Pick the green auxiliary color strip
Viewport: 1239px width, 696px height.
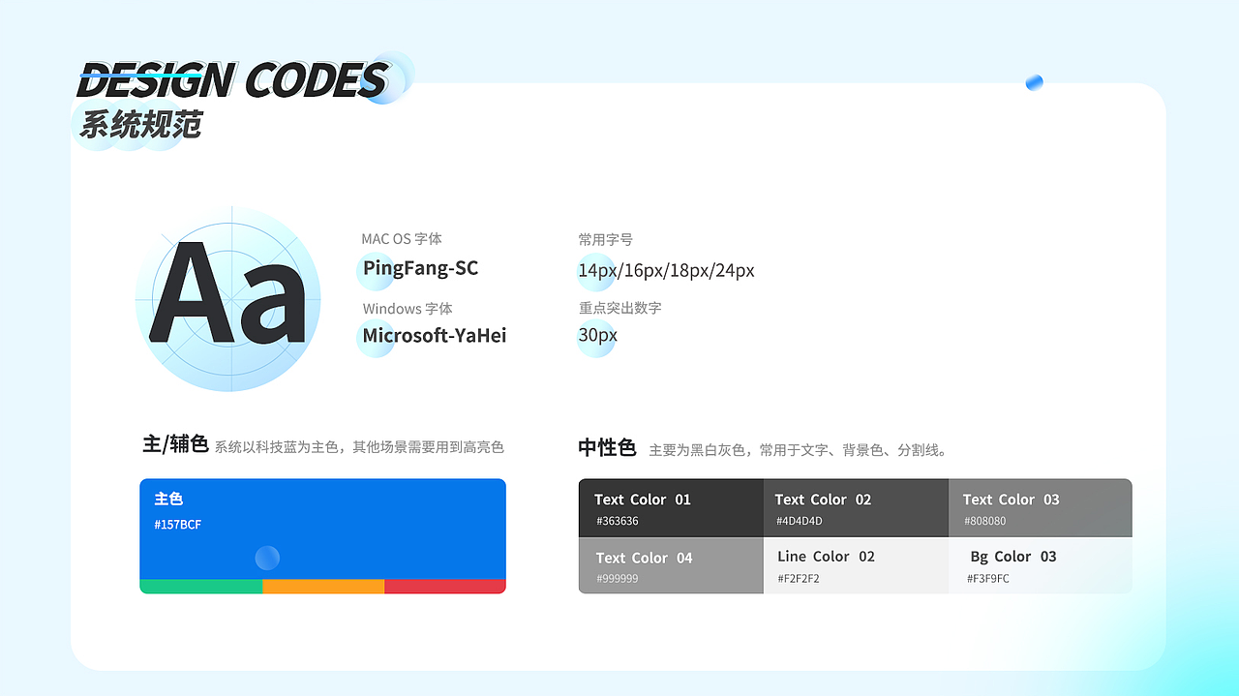pyautogui.click(x=200, y=587)
